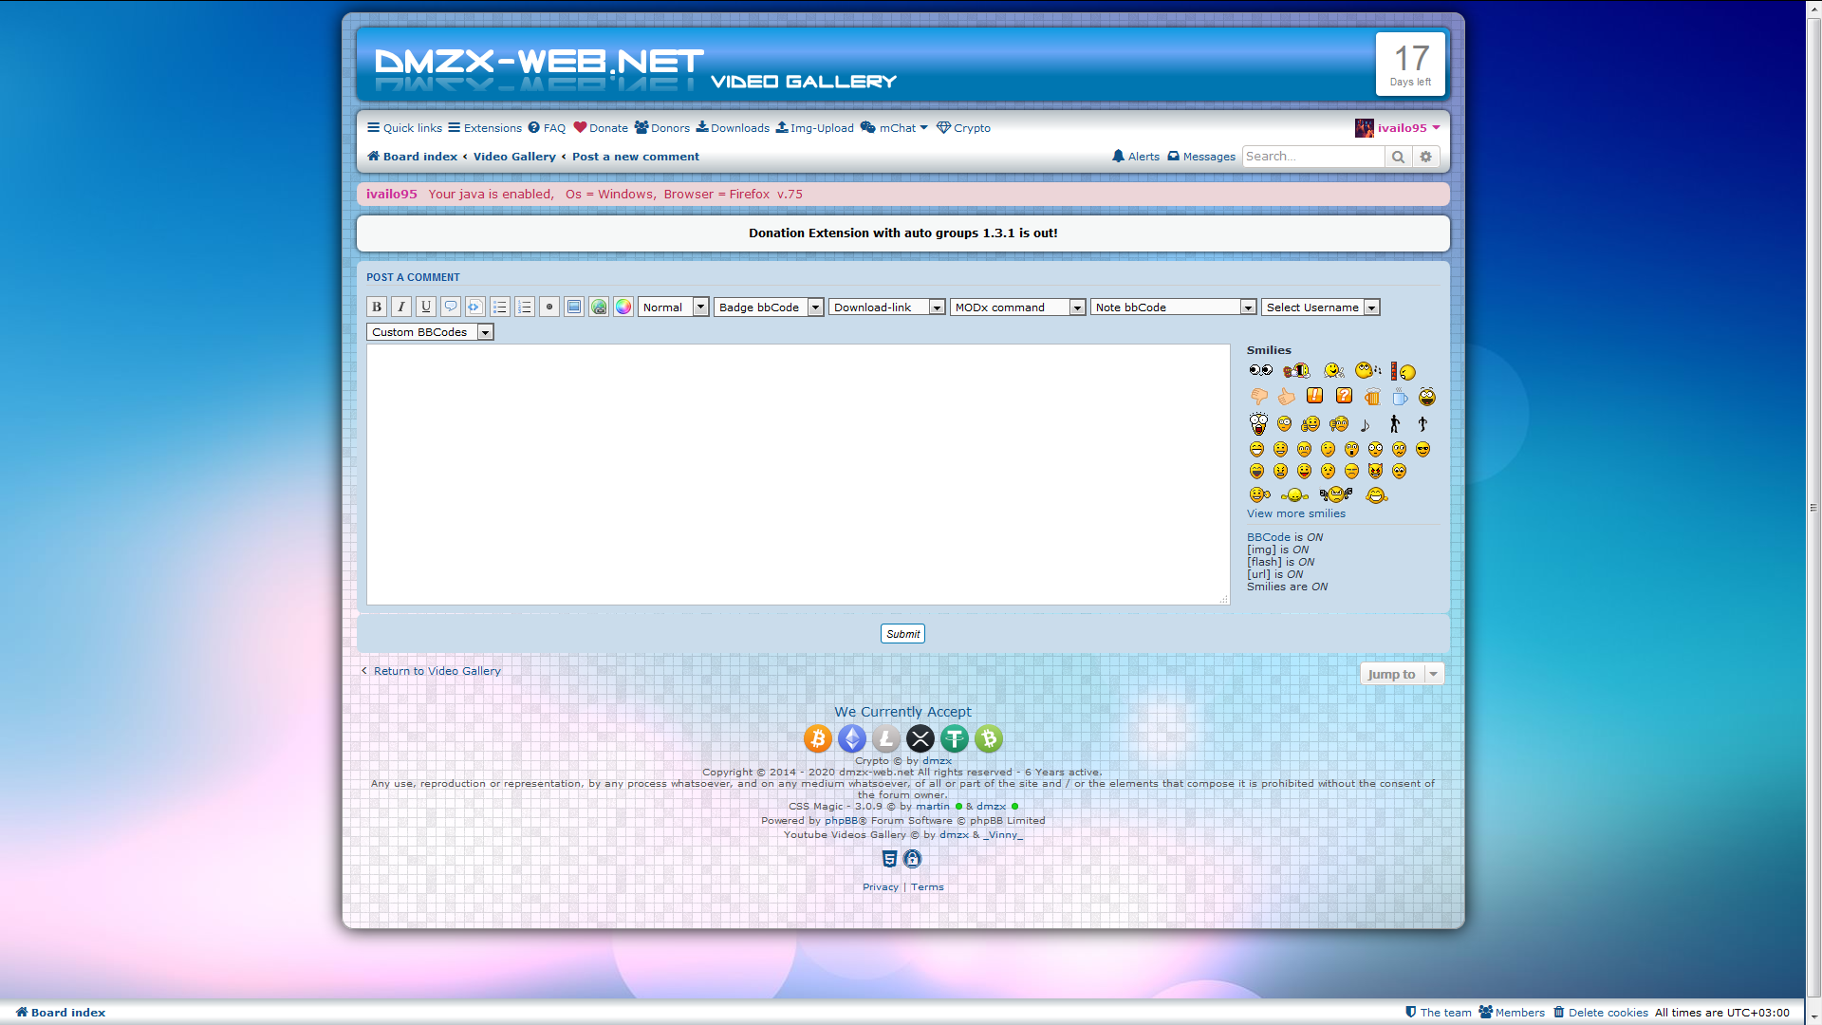This screenshot has width=1822, height=1025.
Task: Insert a numbered list
Action: 525,307
